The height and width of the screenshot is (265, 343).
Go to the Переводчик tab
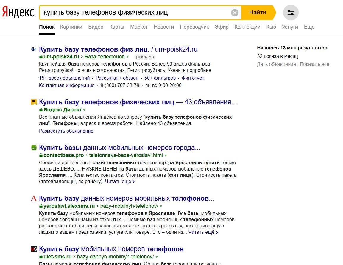pyautogui.click(x=194, y=27)
